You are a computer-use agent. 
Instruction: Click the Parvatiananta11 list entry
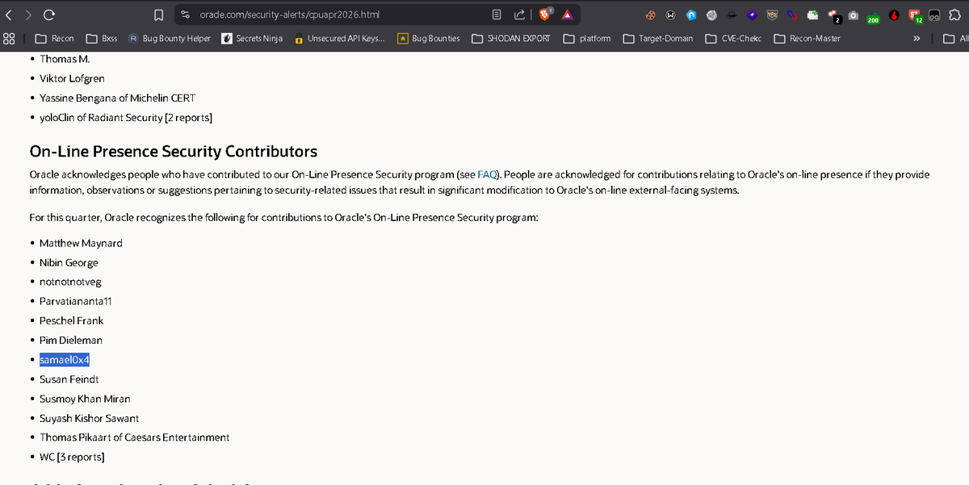(x=75, y=301)
